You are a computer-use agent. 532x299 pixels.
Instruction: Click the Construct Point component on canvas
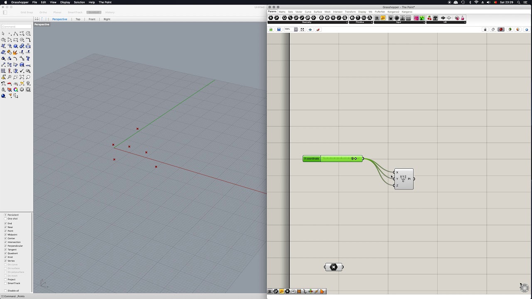[x=404, y=179]
